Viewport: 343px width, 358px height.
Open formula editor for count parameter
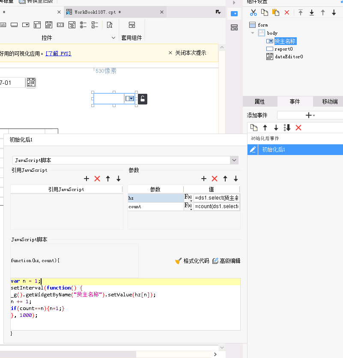click(188, 206)
